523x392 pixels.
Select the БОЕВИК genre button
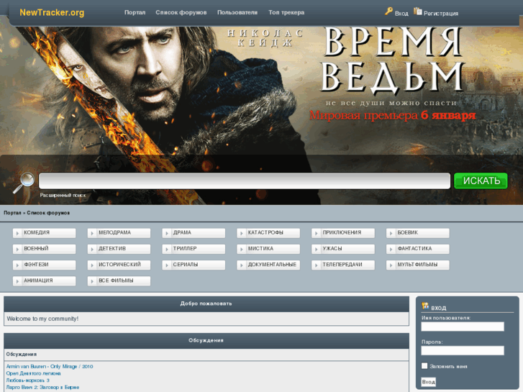pyautogui.click(x=418, y=233)
